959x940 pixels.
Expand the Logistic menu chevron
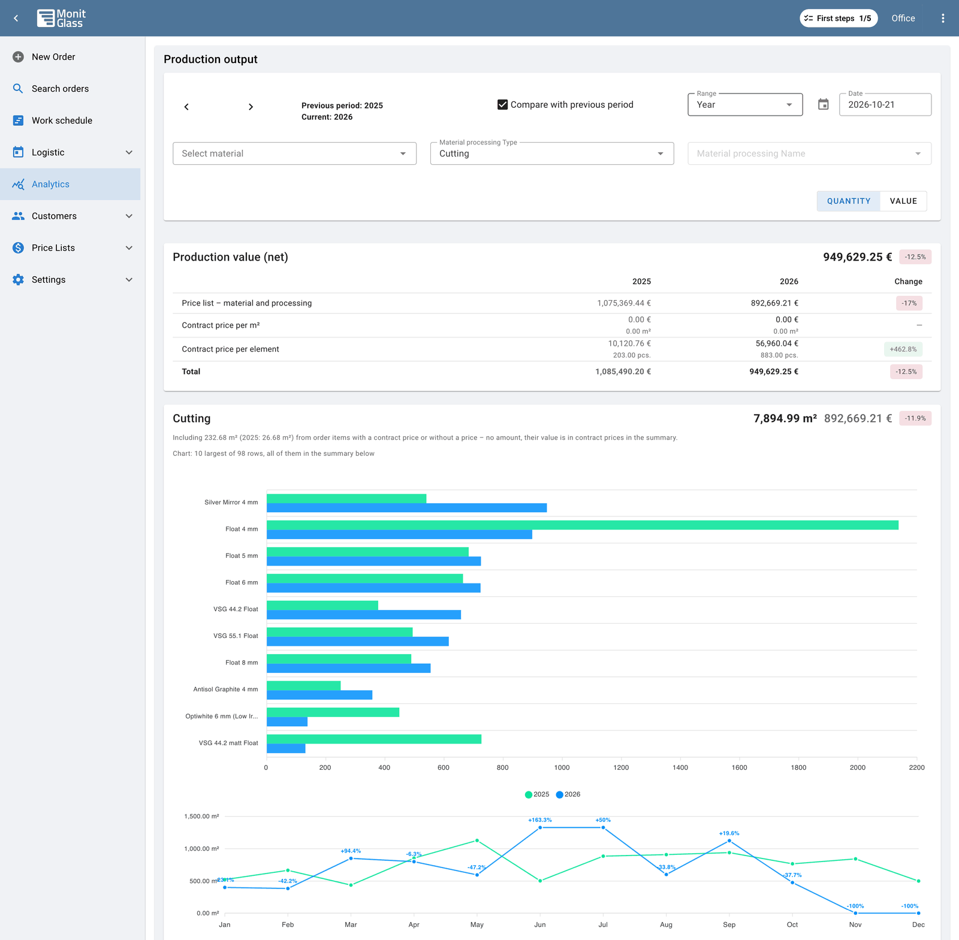[x=129, y=152]
